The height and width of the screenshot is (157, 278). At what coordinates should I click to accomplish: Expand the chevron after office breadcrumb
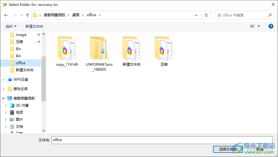tap(100, 15)
